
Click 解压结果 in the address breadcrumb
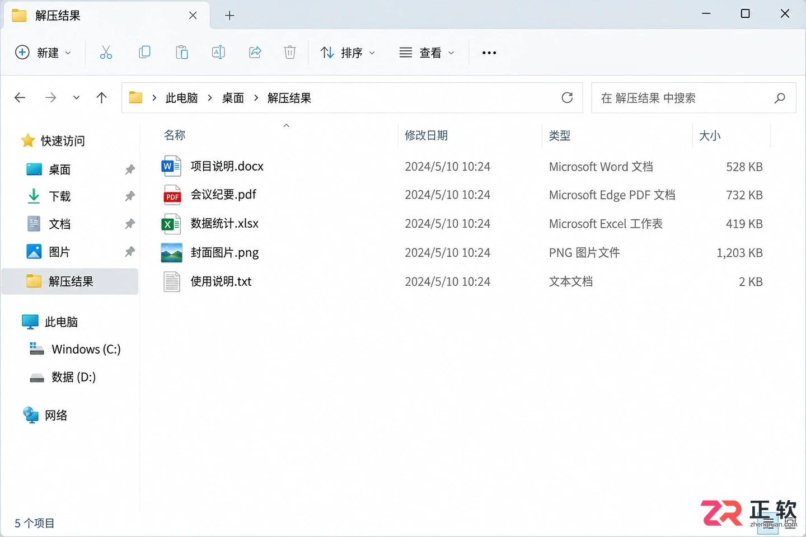click(x=289, y=98)
